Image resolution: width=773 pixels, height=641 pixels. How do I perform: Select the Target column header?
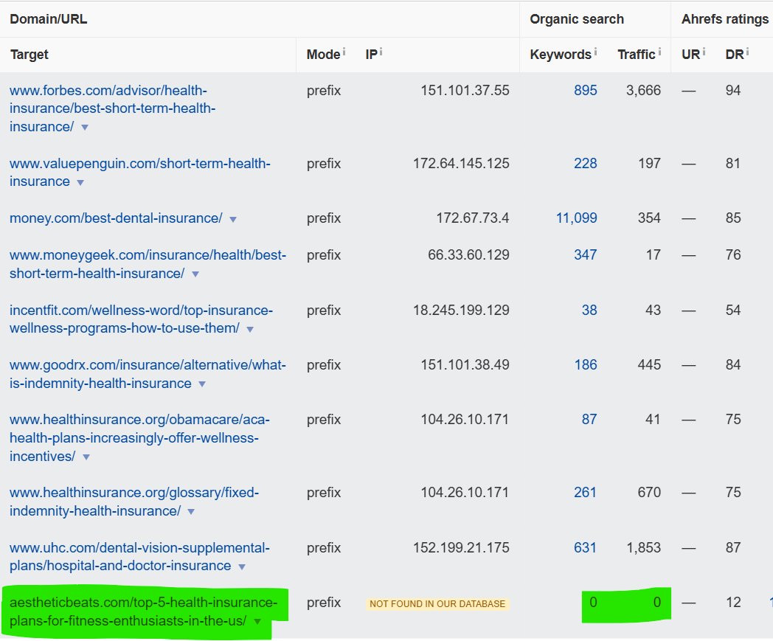tap(29, 55)
